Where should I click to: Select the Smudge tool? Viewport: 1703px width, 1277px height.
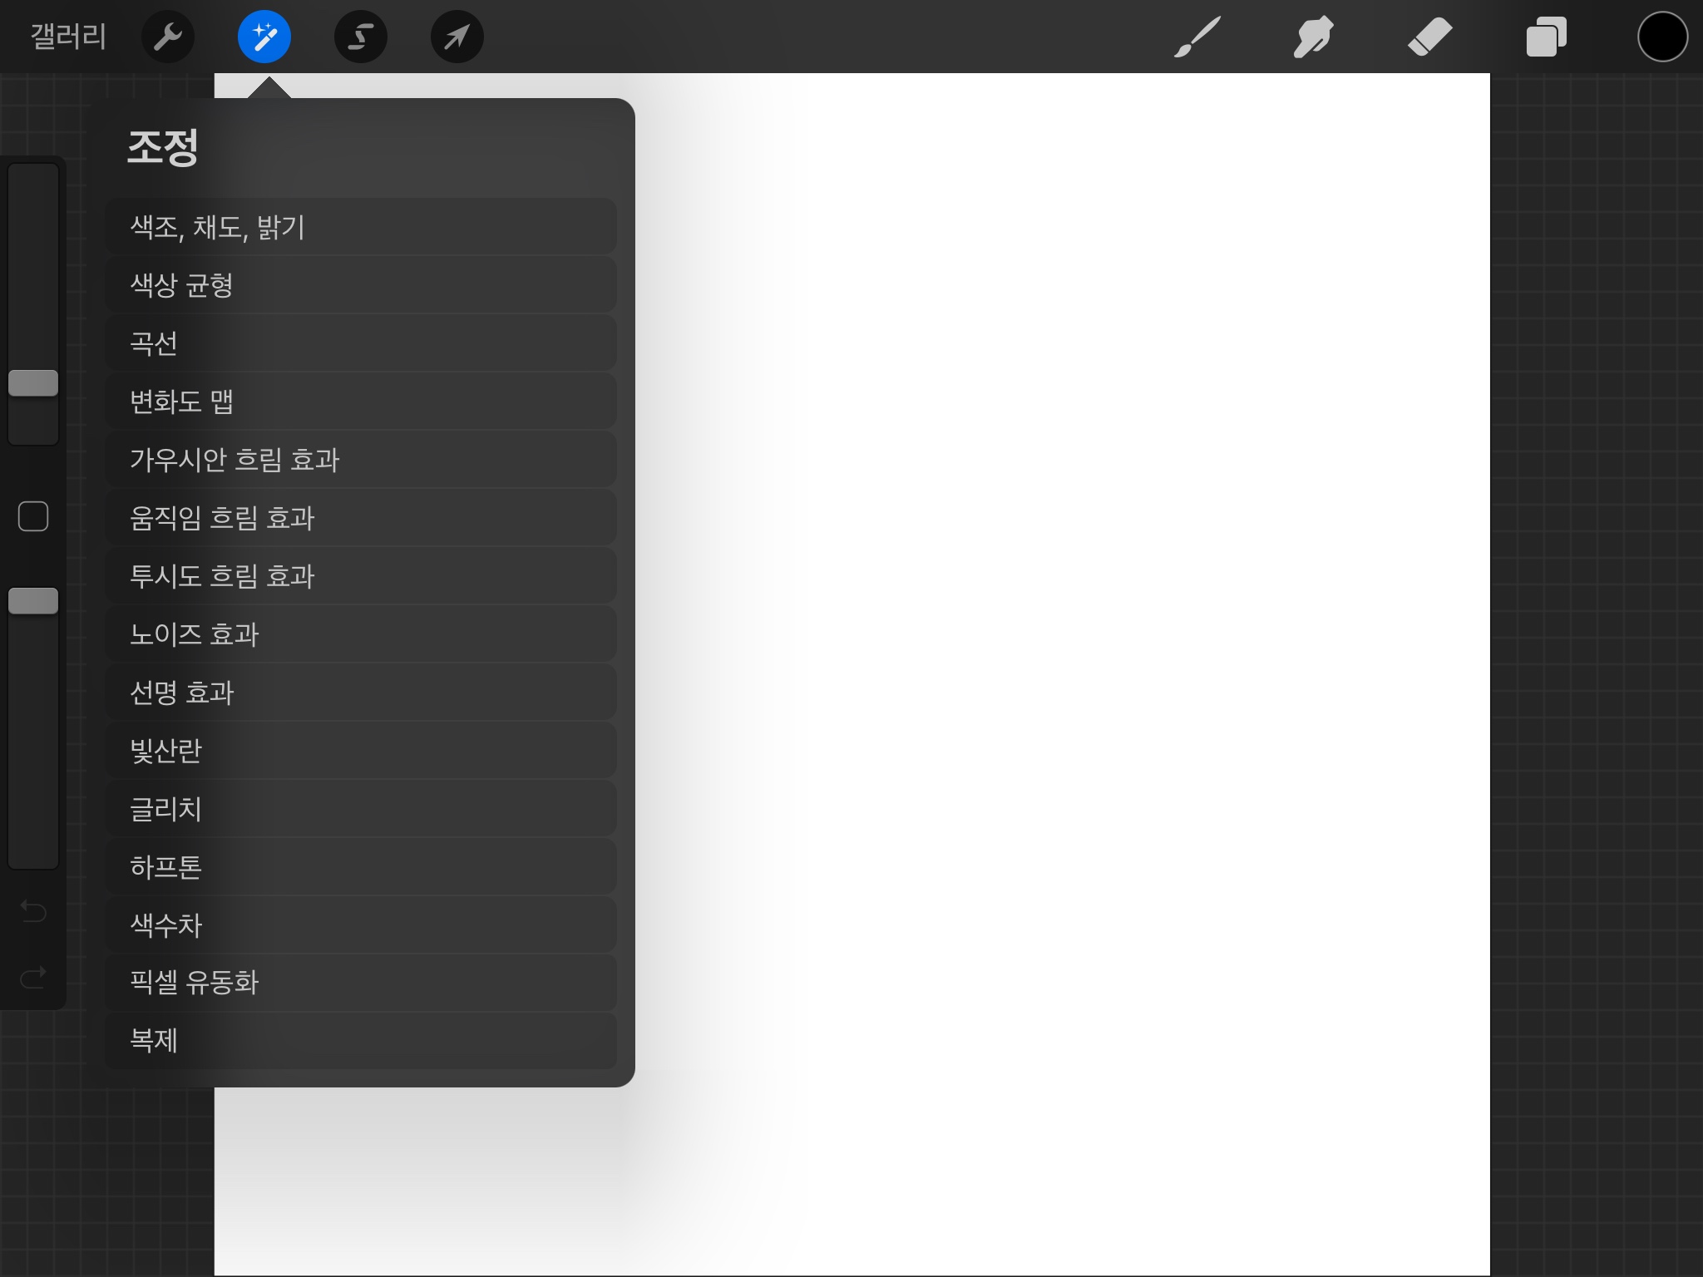[x=1314, y=37]
